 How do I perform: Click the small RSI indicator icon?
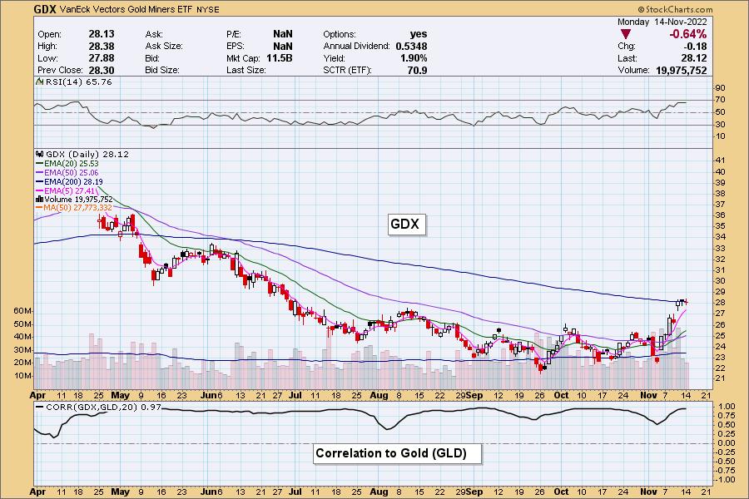click(x=40, y=82)
